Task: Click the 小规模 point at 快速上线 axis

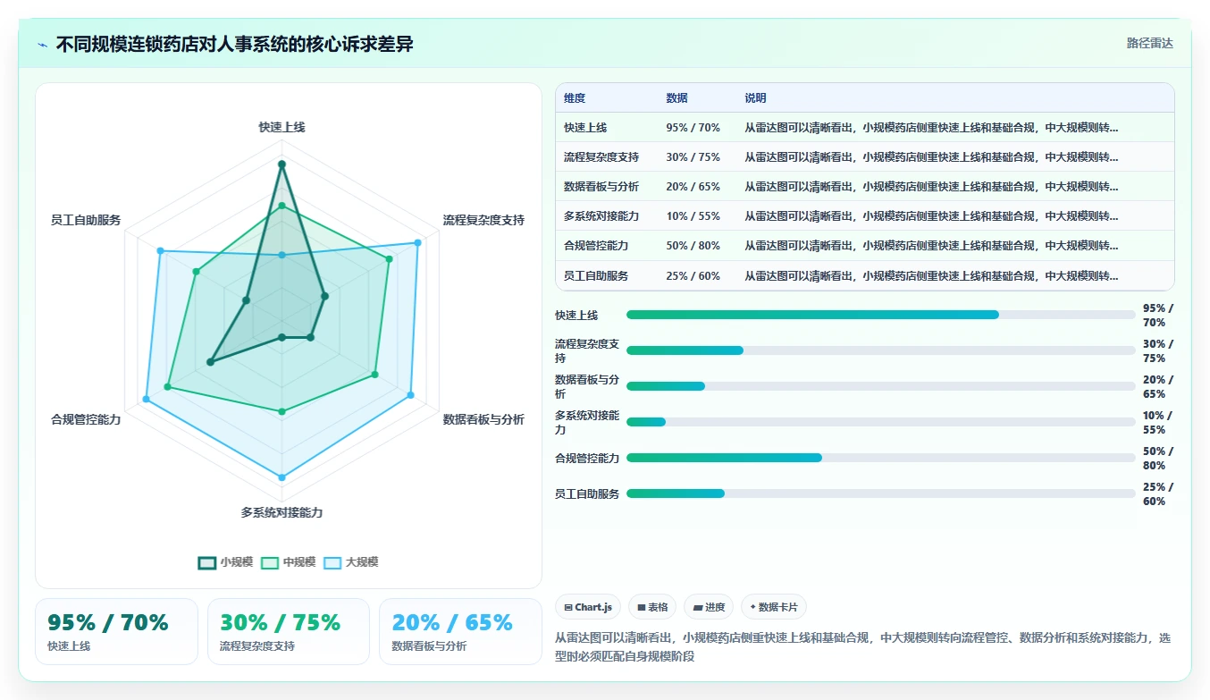Action: click(x=281, y=164)
